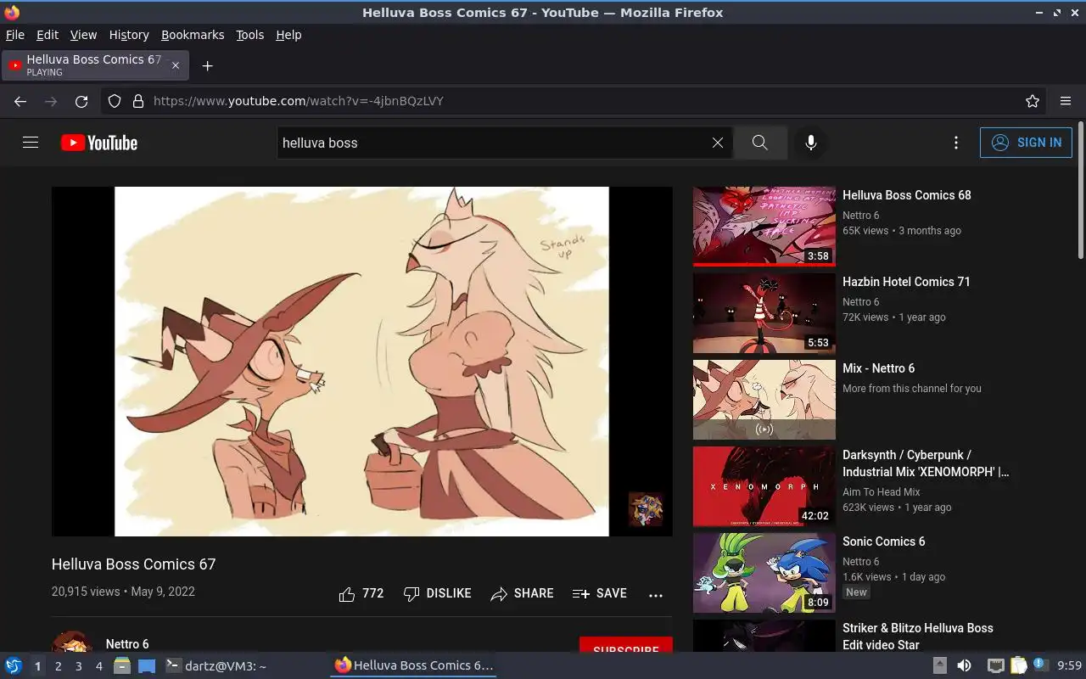Clear the search box with X icon
Viewport: 1086px width, 679px height.
coord(718,143)
